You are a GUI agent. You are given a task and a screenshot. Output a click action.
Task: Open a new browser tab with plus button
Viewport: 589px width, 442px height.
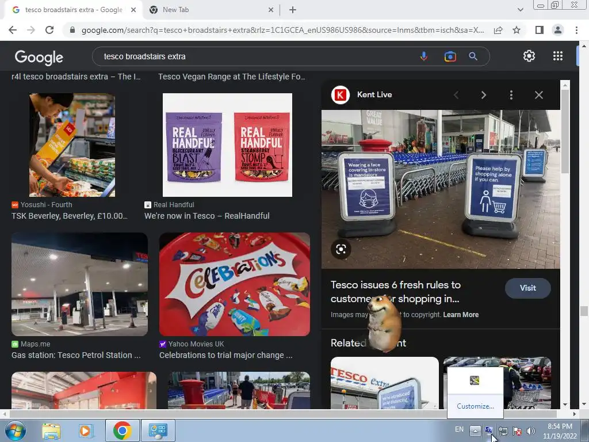293,10
